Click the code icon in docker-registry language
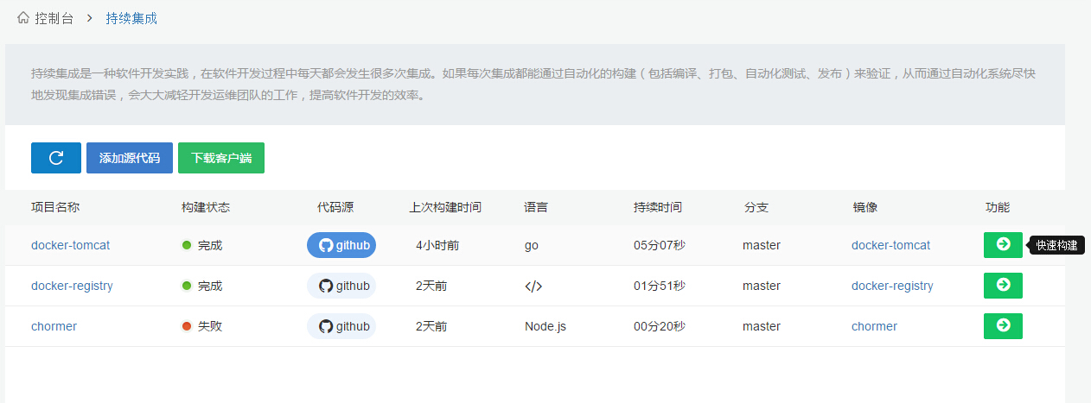This screenshot has width=1091, height=403. (x=533, y=287)
